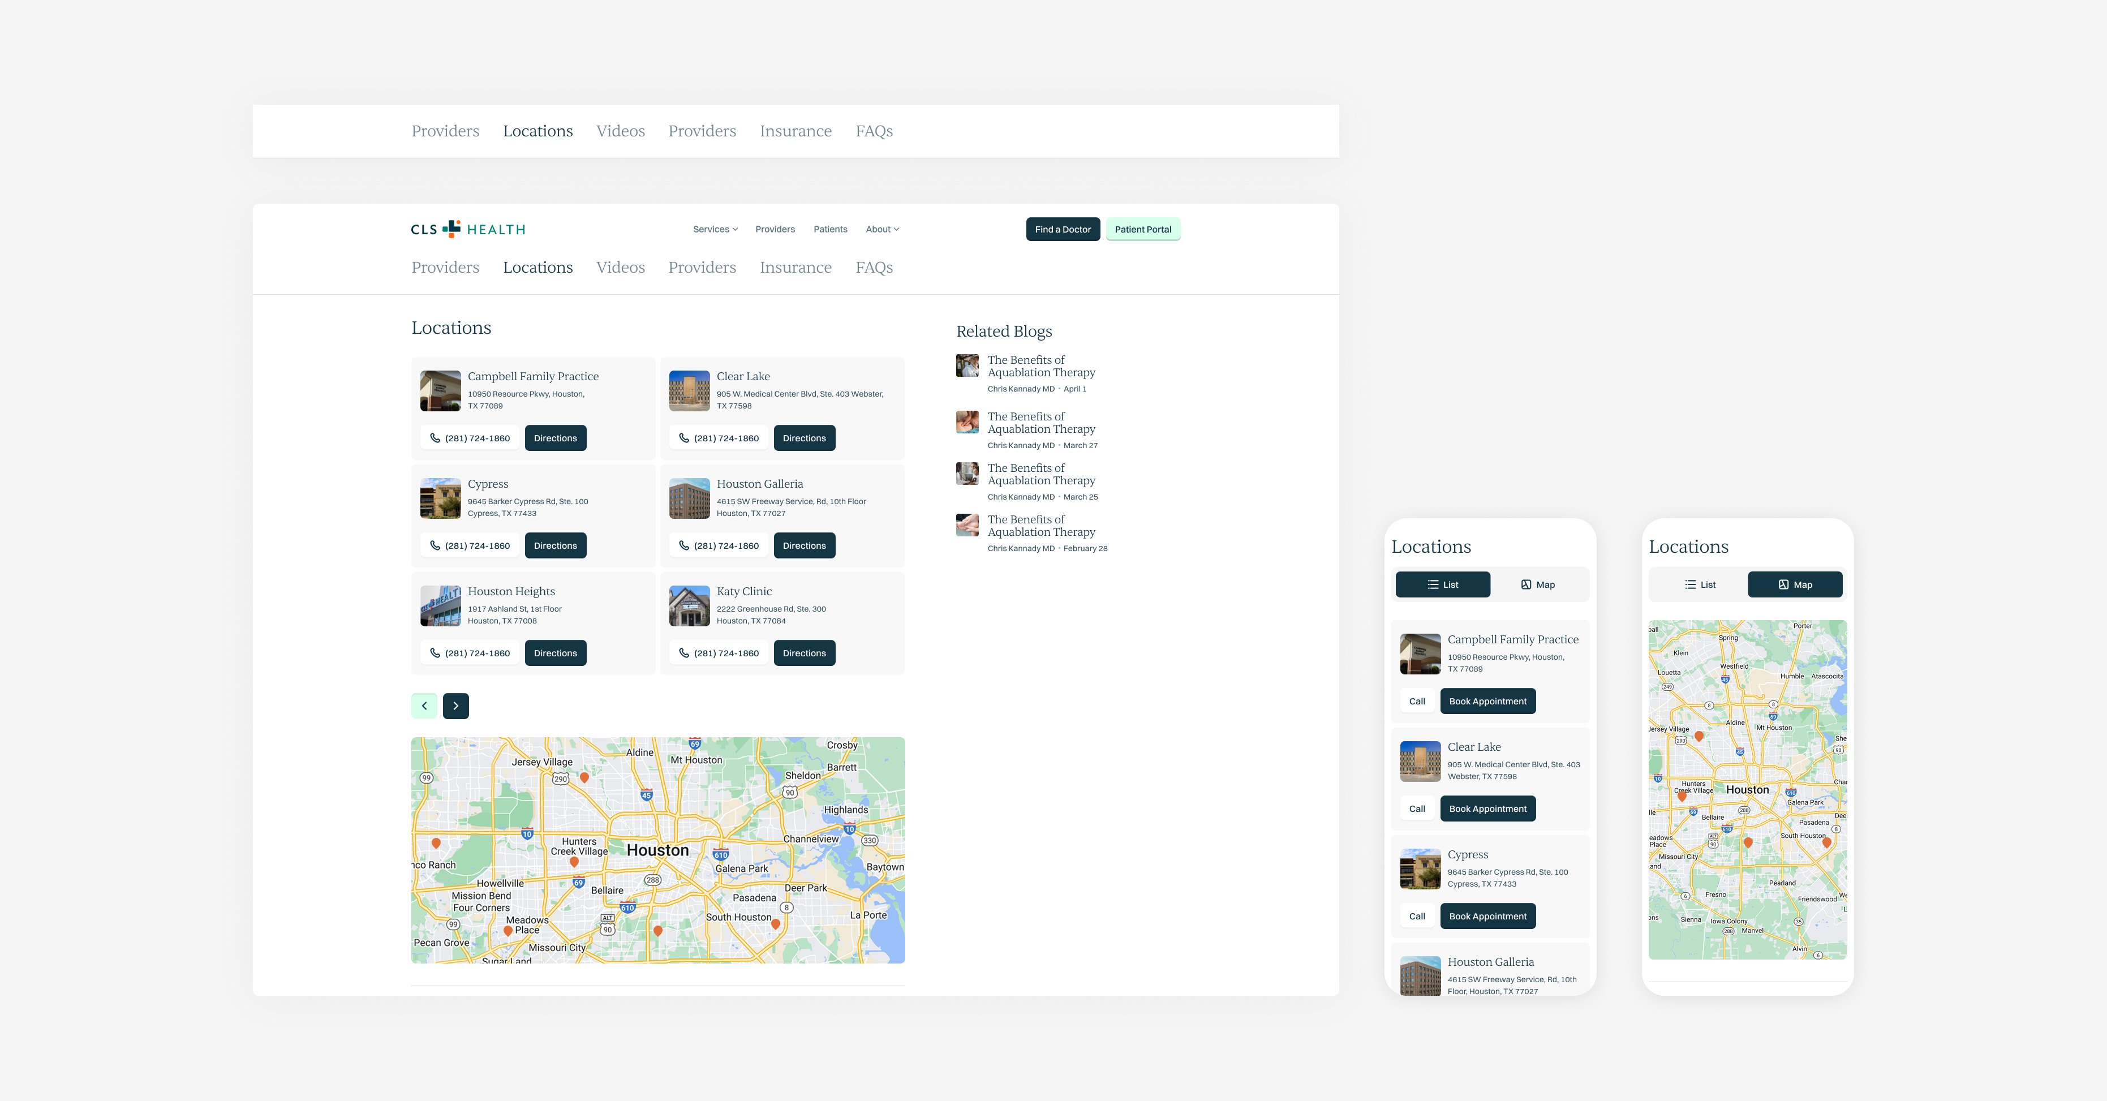Go to the next locations page arrow
2107x1101 pixels.
455,706
